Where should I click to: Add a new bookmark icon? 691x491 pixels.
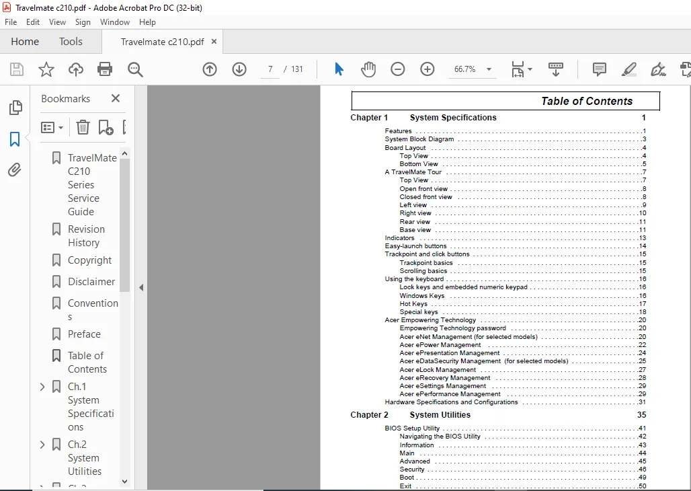pyautogui.click(x=106, y=128)
